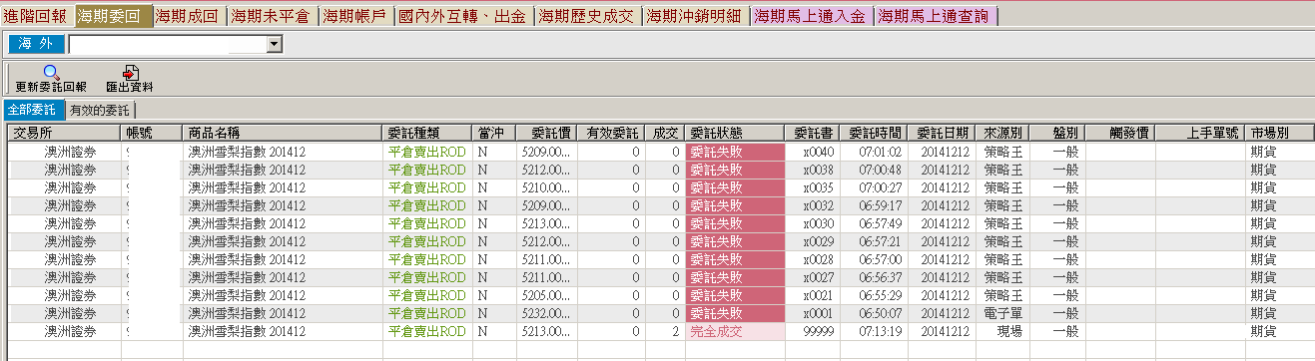Click the 完全成交 status cell

click(735, 331)
